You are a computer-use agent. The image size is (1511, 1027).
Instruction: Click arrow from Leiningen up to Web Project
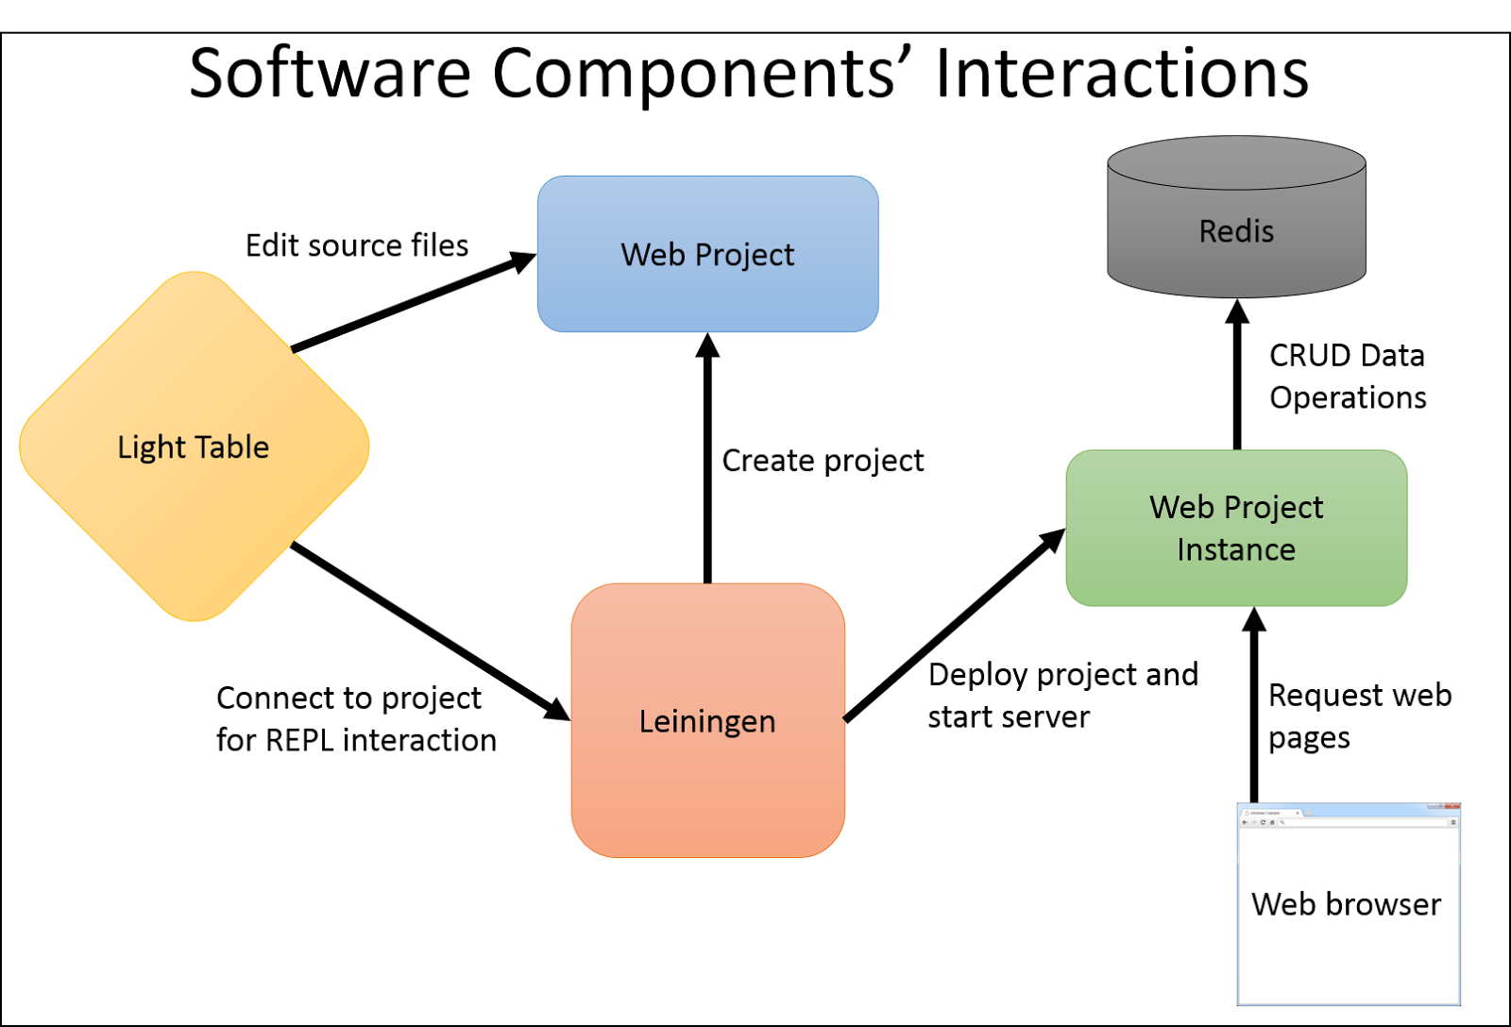708,459
